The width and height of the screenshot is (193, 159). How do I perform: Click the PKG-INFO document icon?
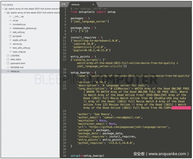click(8, 59)
